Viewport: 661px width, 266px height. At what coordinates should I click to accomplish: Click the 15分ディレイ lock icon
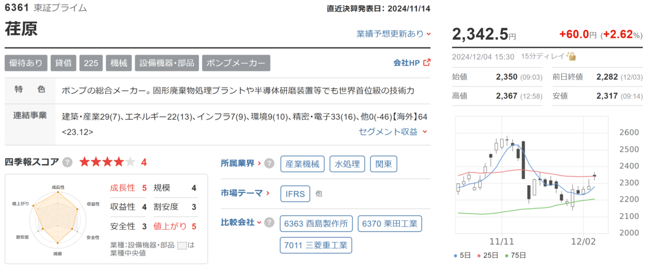click(x=572, y=56)
